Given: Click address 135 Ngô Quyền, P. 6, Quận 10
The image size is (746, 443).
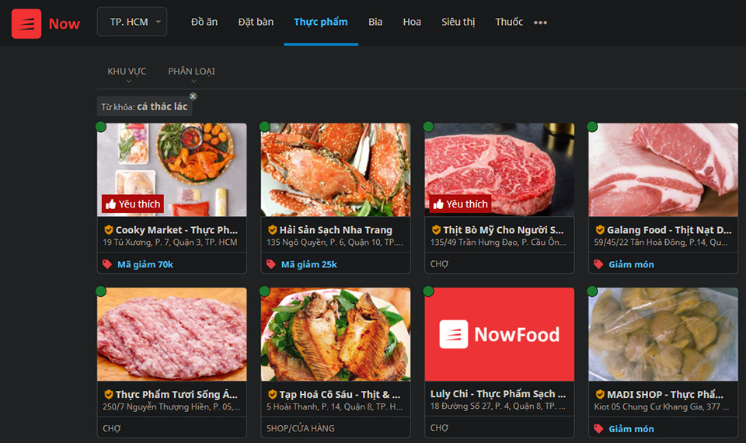Looking at the screenshot, I should click(x=334, y=242).
